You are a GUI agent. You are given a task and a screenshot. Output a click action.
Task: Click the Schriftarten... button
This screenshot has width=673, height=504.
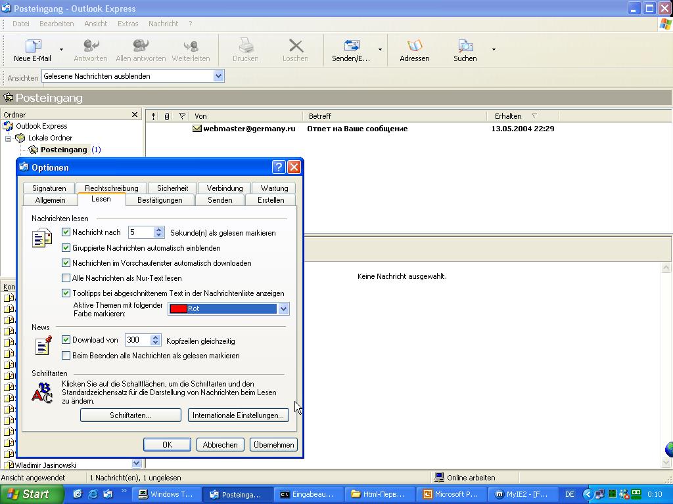131,415
